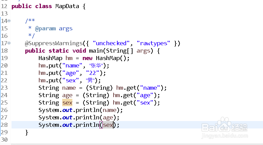
Task: Click line number 19 in the gutter
Action: 4,58
